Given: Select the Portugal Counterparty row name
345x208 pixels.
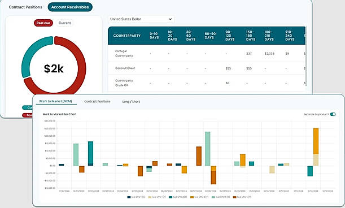Looking at the screenshot, I should tap(124, 53).
